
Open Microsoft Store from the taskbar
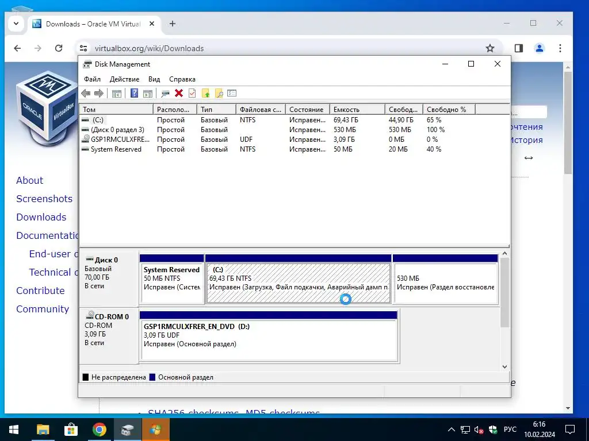[x=71, y=430]
